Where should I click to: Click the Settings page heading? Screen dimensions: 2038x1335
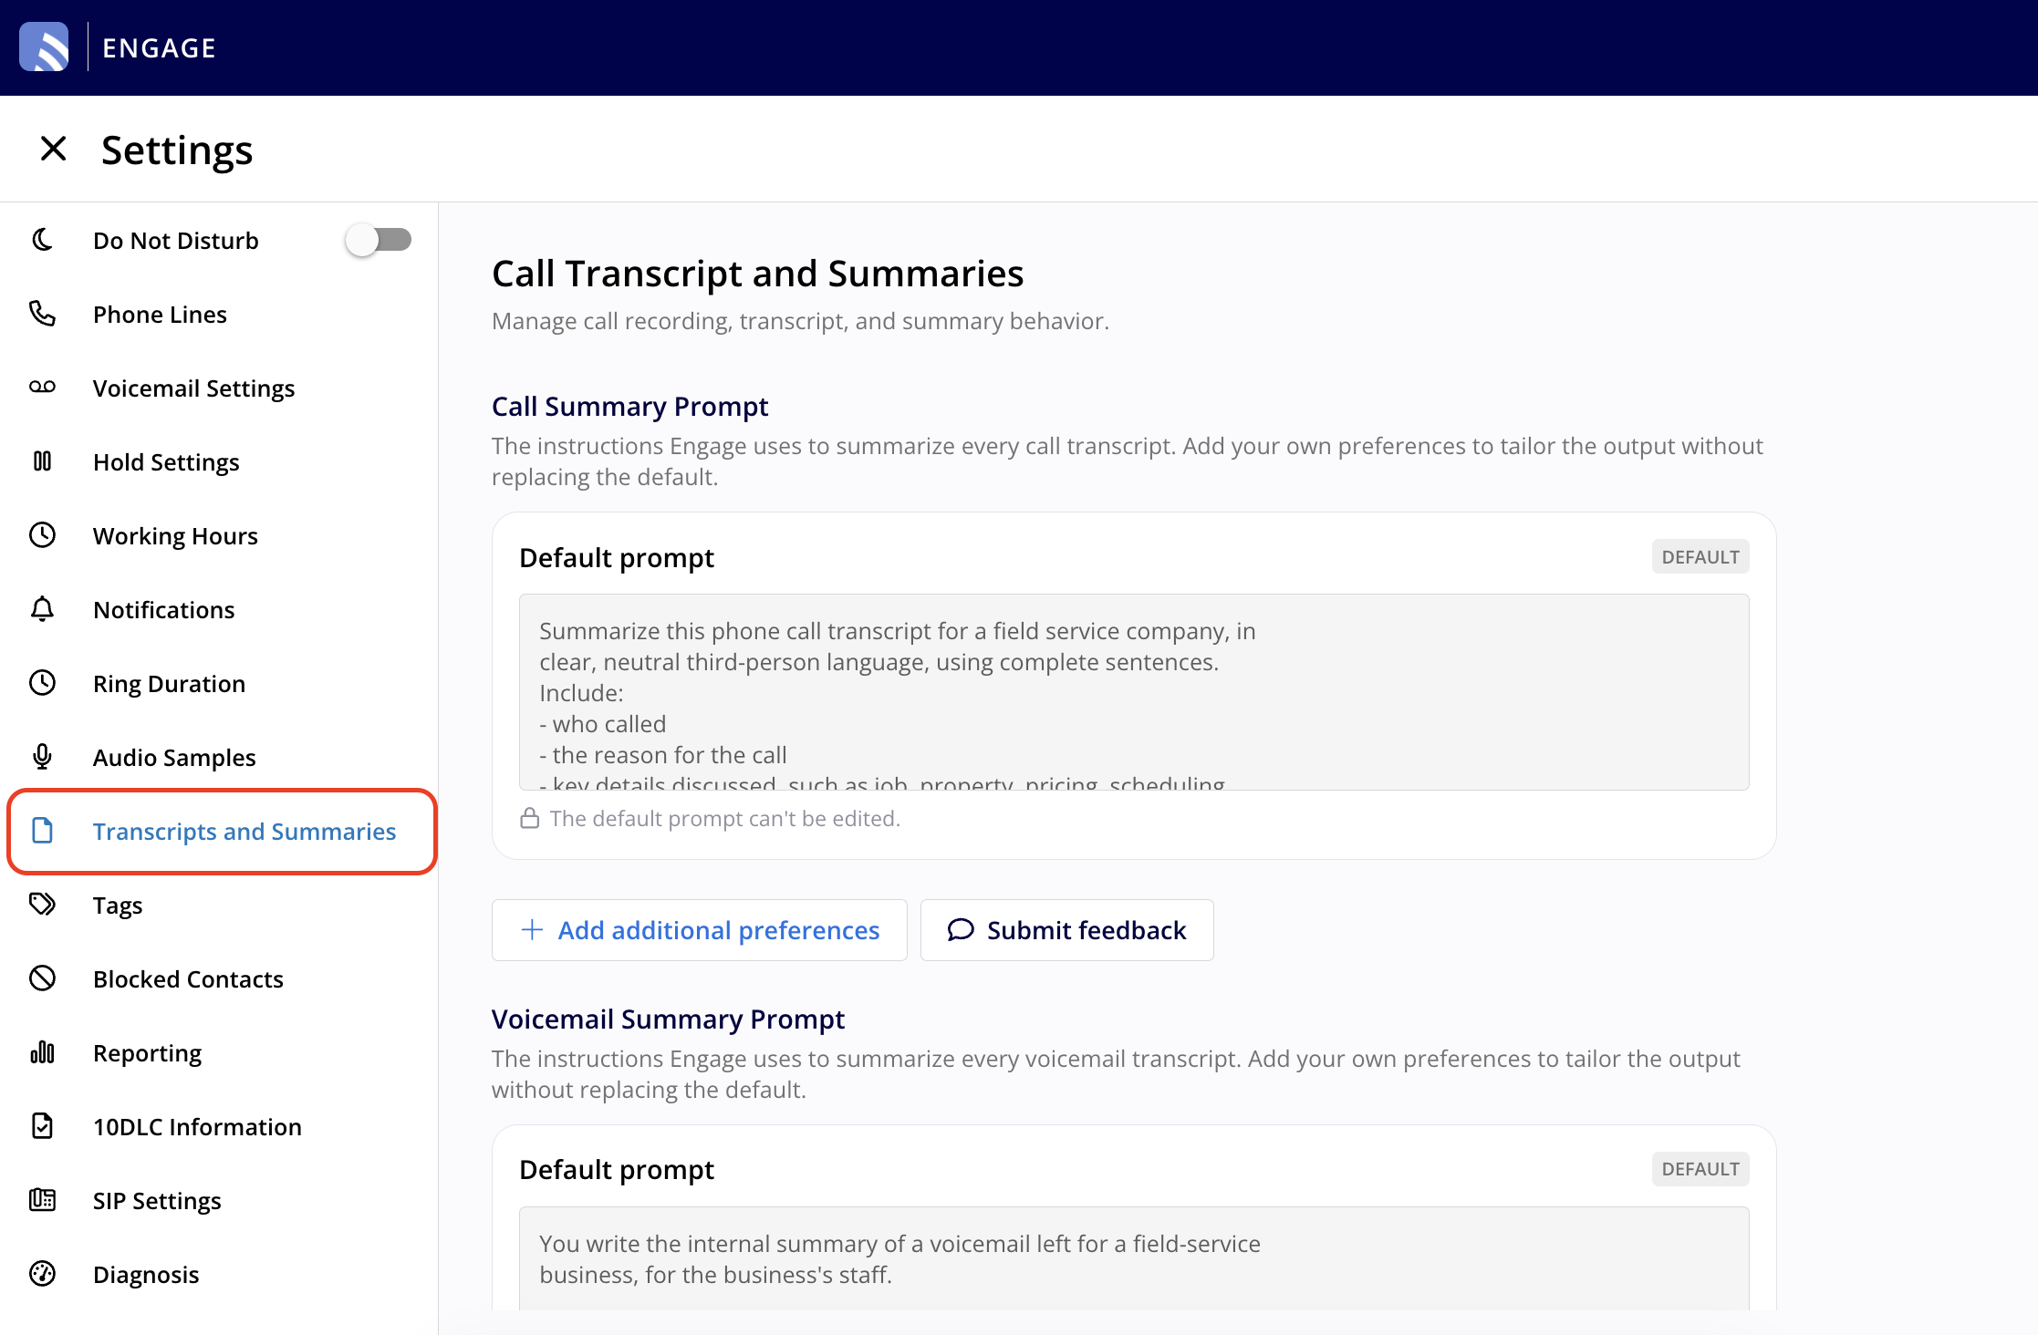[177, 150]
